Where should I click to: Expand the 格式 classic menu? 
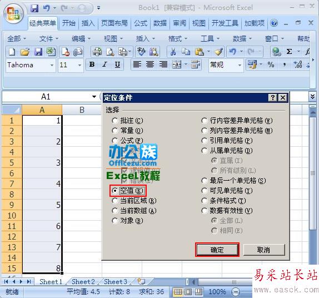pyautogui.click(x=178, y=38)
